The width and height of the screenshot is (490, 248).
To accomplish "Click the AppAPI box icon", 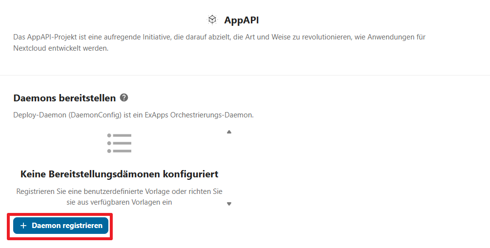I will pos(212,19).
